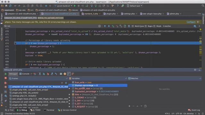205x115 pixels.
Task: Open grunt-build.sh run configuration dropdown
Action: pos(63,6)
